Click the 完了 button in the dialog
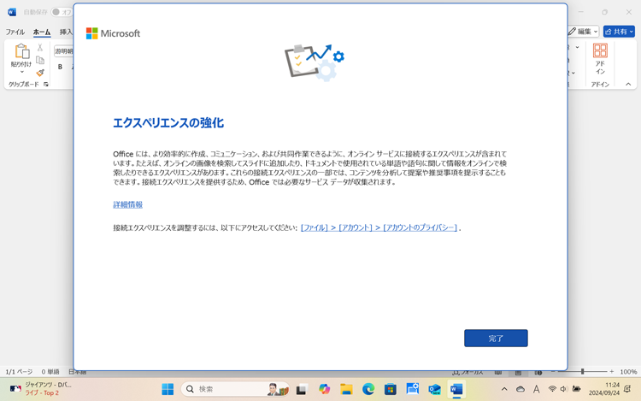Screen dimensions: 641x401 pyautogui.click(x=496, y=339)
